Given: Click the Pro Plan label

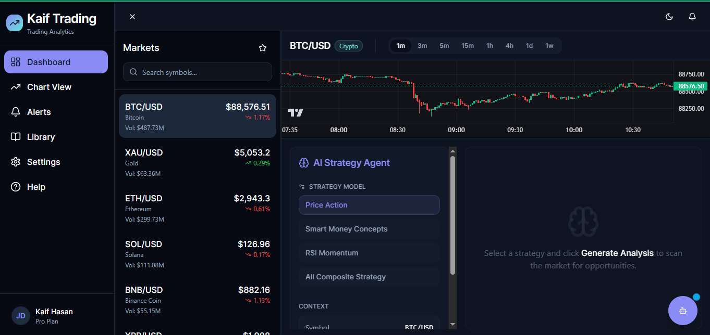Looking at the screenshot, I should [47, 321].
